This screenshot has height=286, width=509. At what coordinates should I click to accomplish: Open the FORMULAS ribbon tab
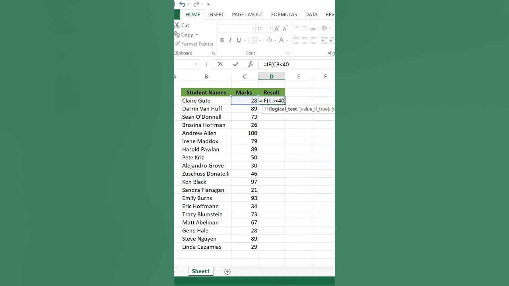(x=284, y=14)
